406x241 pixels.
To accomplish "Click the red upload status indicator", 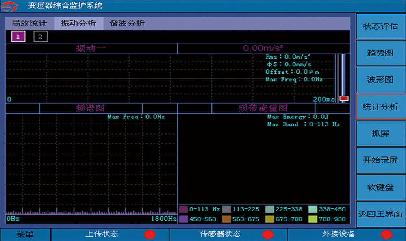I will (150, 234).
